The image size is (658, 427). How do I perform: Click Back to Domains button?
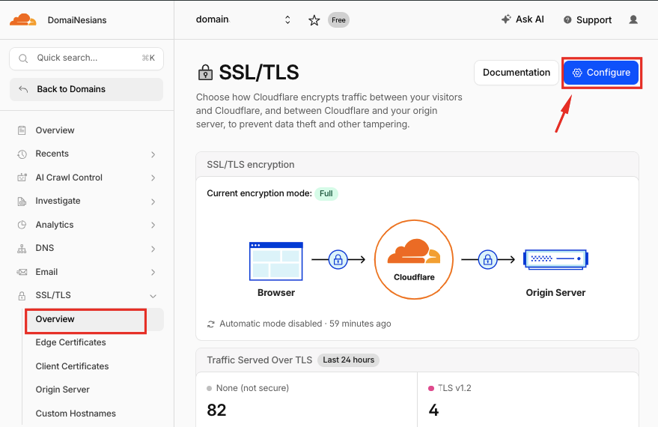click(86, 89)
